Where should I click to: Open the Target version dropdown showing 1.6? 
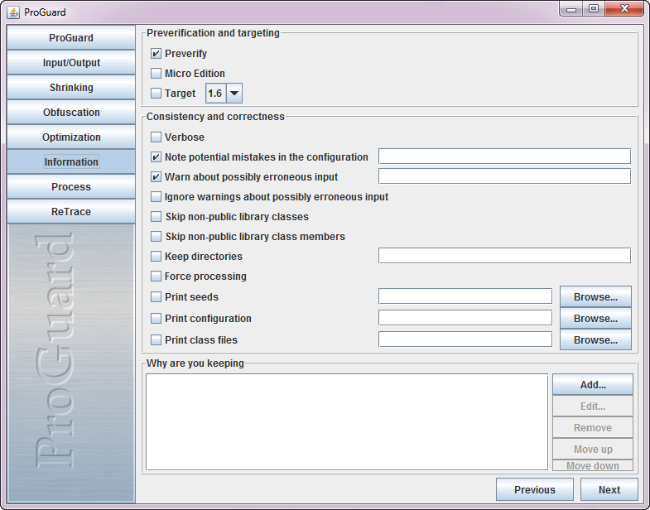click(224, 94)
